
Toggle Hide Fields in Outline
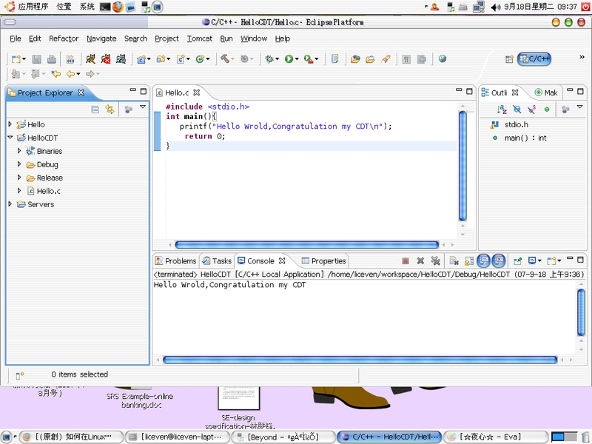click(517, 110)
